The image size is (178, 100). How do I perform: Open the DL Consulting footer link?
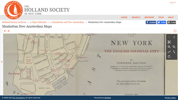[x=19, y=98]
